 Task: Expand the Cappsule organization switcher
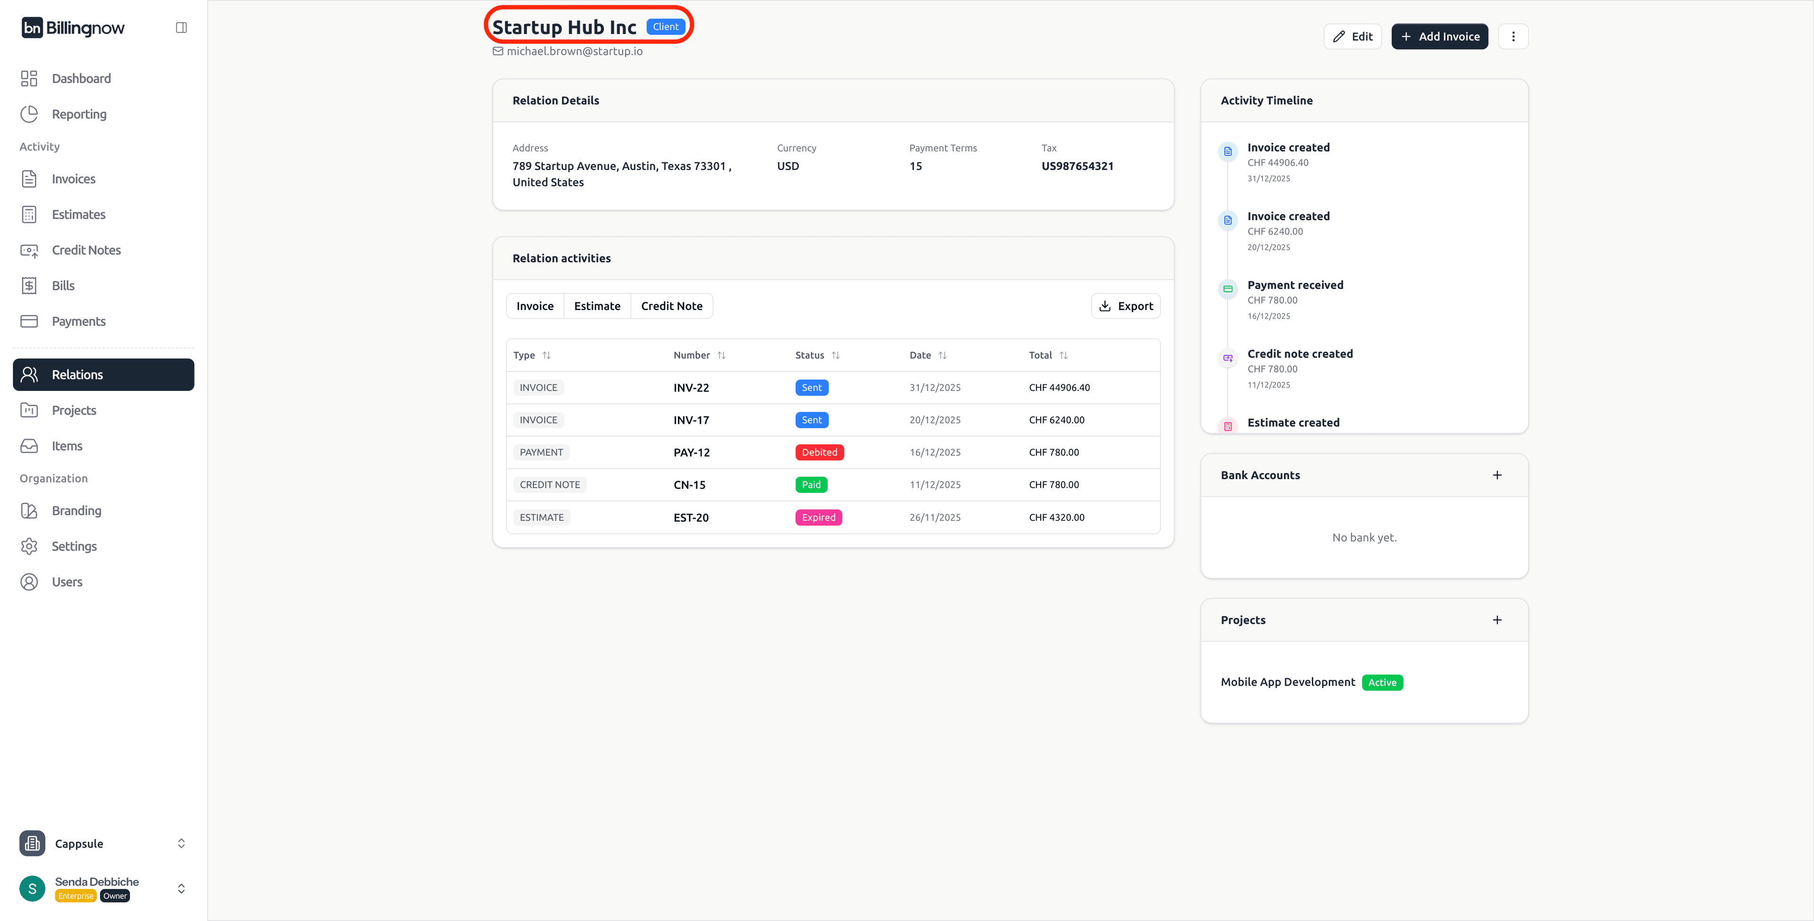click(x=181, y=844)
